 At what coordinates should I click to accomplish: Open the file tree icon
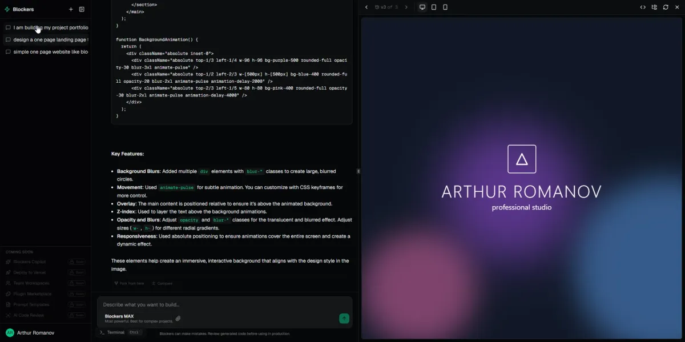[x=654, y=7]
